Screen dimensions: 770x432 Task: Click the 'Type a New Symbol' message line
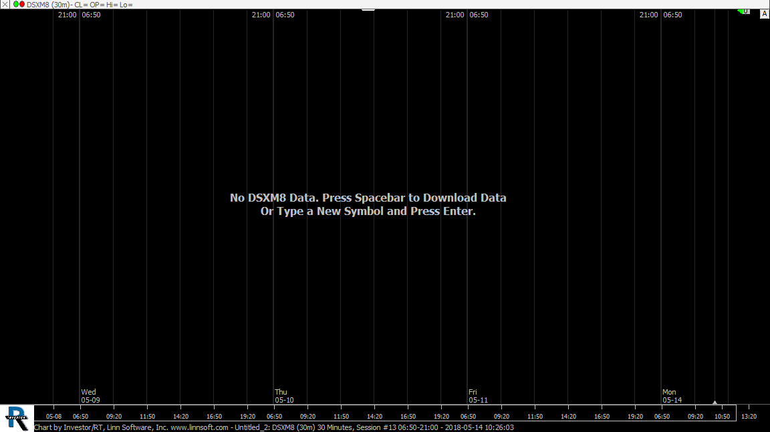coord(368,211)
